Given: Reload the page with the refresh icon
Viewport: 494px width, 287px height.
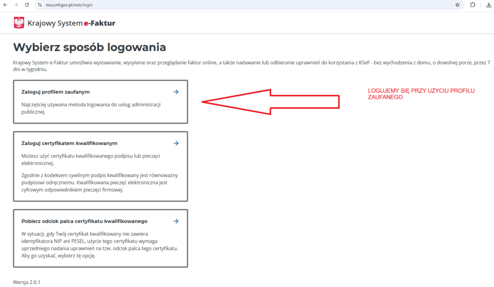Looking at the screenshot, I should point(27,5).
